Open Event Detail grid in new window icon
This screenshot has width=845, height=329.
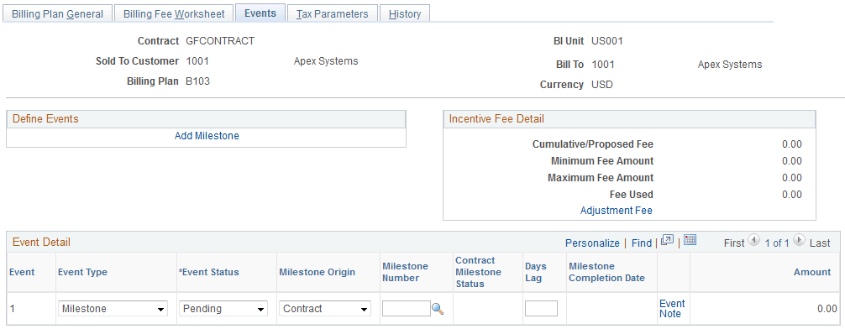(x=667, y=240)
